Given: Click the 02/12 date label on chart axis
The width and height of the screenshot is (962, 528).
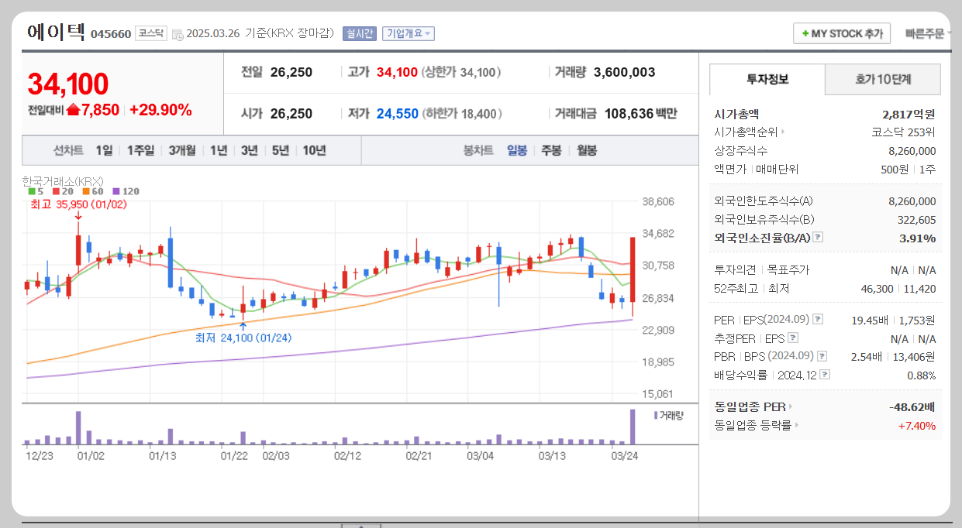Looking at the screenshot, I should (x=348, y=456).
